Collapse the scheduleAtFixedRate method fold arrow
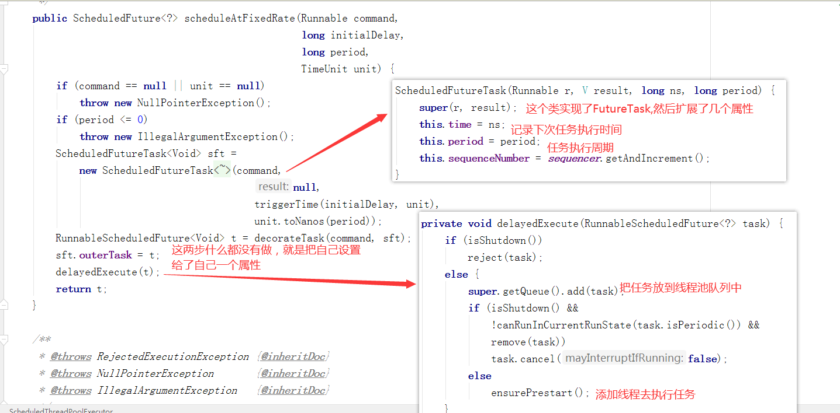This screenshot has height=413, width=840. 5,69
